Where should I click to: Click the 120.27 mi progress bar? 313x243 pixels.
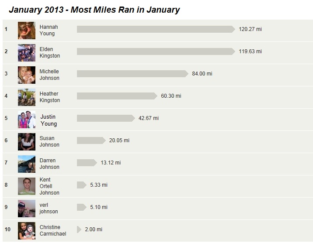coord(156,29)
